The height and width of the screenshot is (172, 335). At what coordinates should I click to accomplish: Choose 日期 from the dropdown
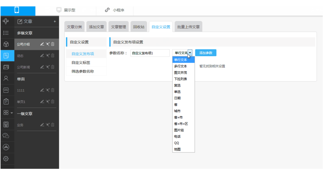[183, 98]
